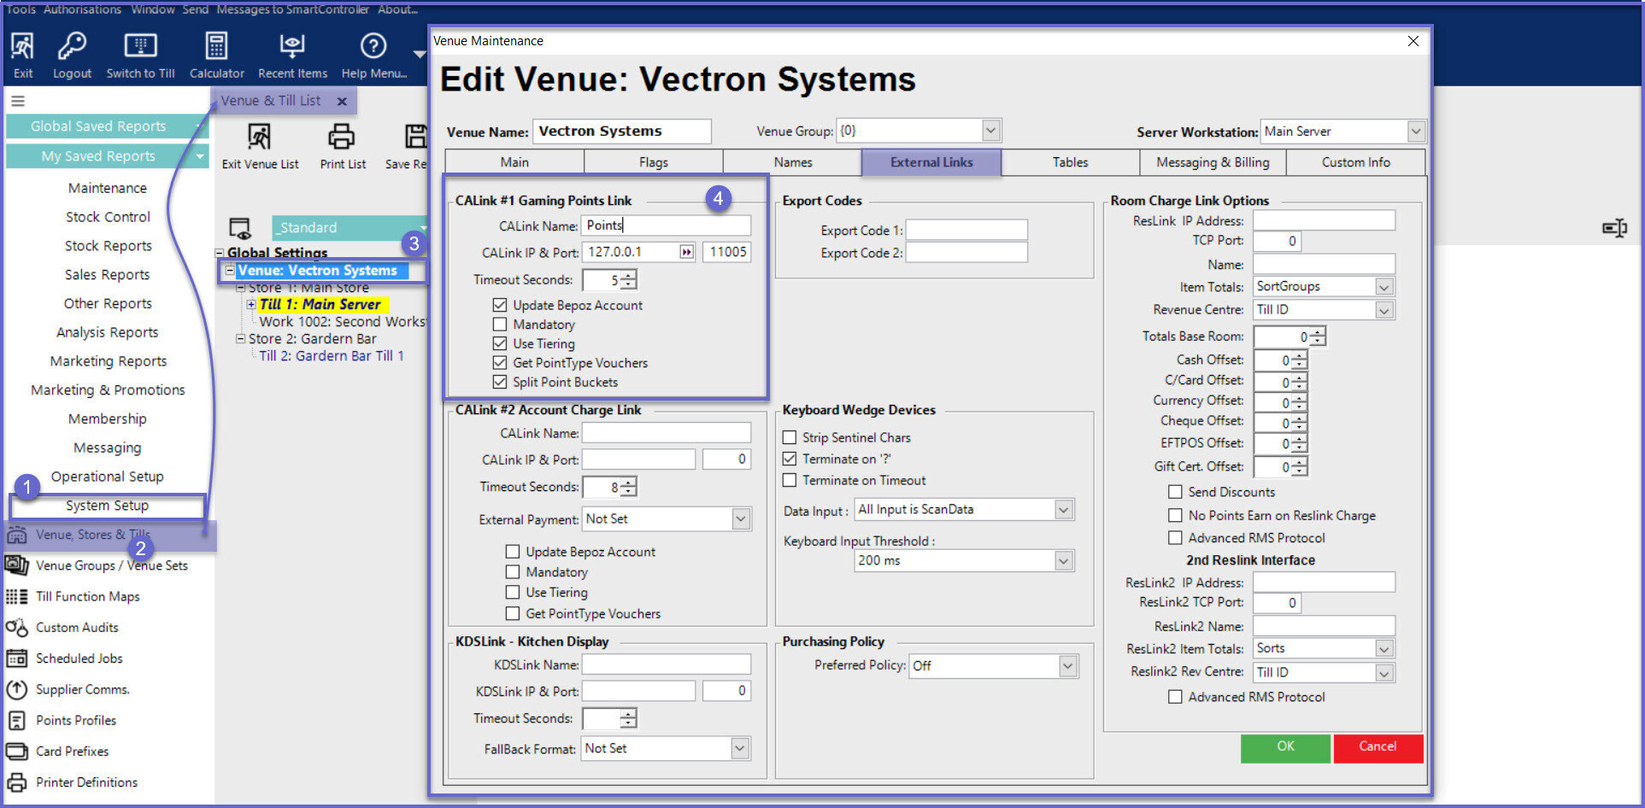Image resolution: width=1645 pixels, height=808 pixels.
Task: Open Global Saved Reports
Action: pyautogui.click(x=107, y=126)
